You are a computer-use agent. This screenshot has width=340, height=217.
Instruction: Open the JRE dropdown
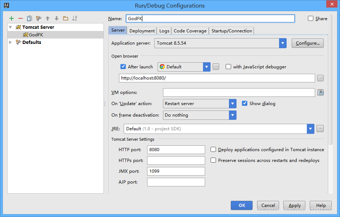click(x=310, y=129)
